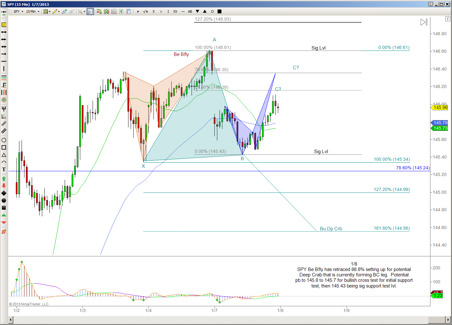This screenshot has height=325, width=452.
Task: Choose the Text drawing tool
Action: pos(4,169)
